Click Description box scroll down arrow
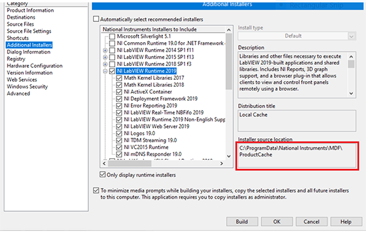This screenshot has width=366, height=232. (x=352, y=94)
